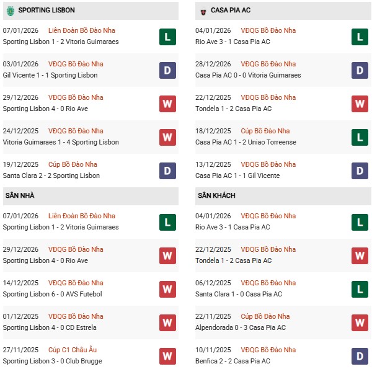Click W badge for Sporting Lisbon 3-0 Club Brugge

(x=167, y=356)
